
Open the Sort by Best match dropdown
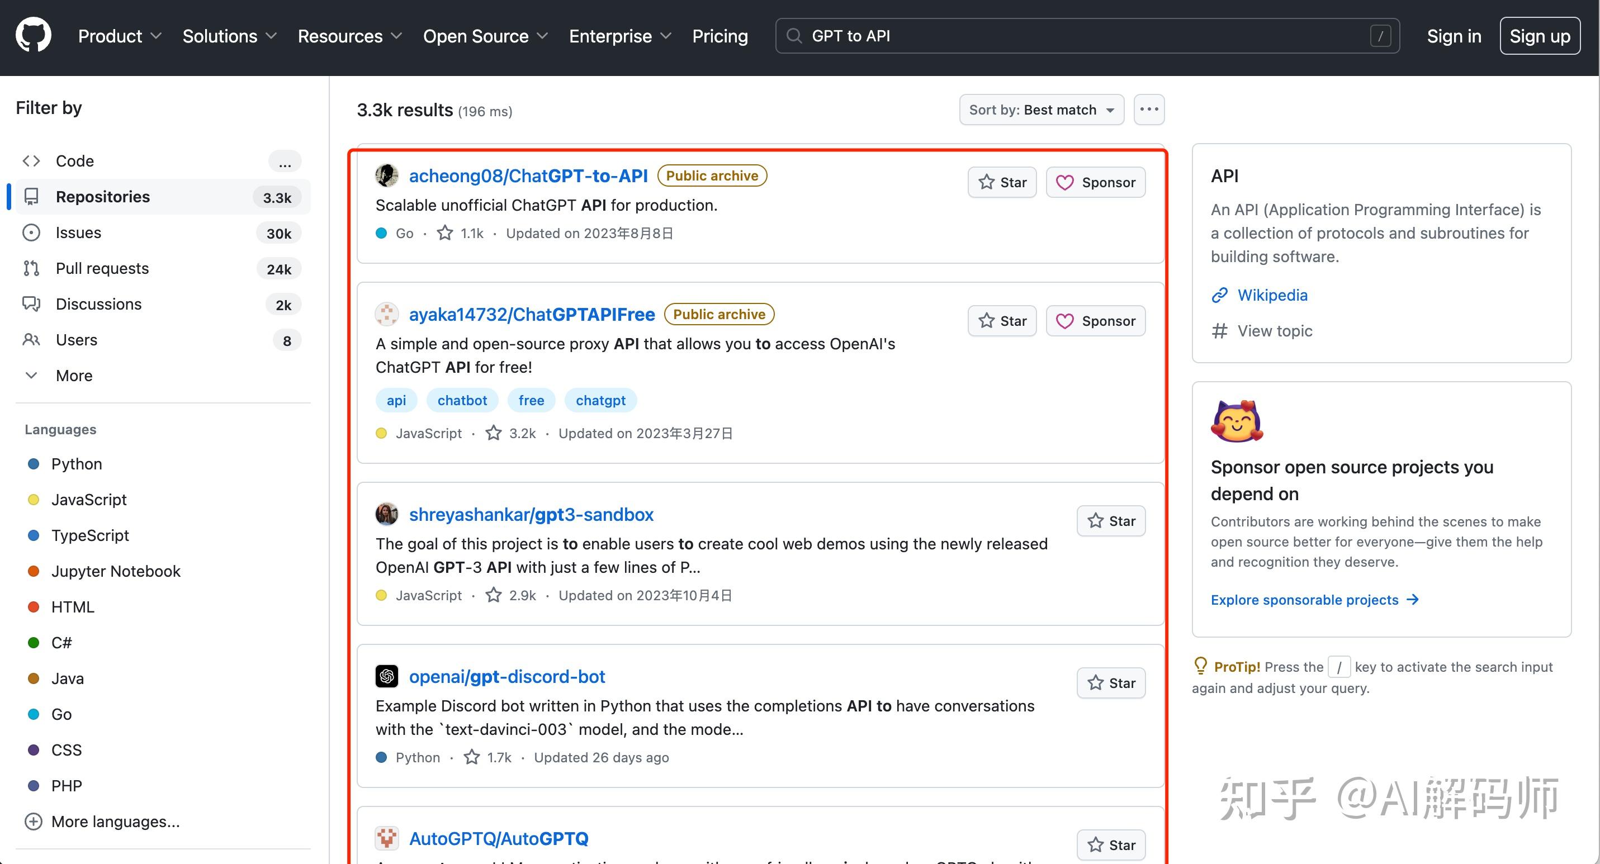[x=1042, y=110]
